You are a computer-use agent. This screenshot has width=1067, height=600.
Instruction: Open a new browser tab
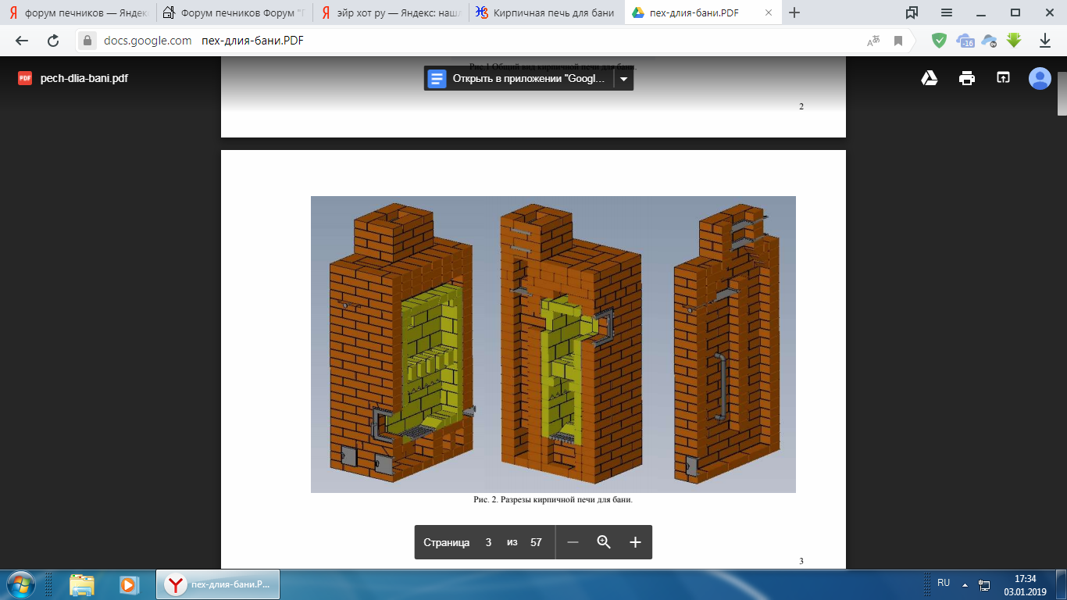(x=794, y=12)
